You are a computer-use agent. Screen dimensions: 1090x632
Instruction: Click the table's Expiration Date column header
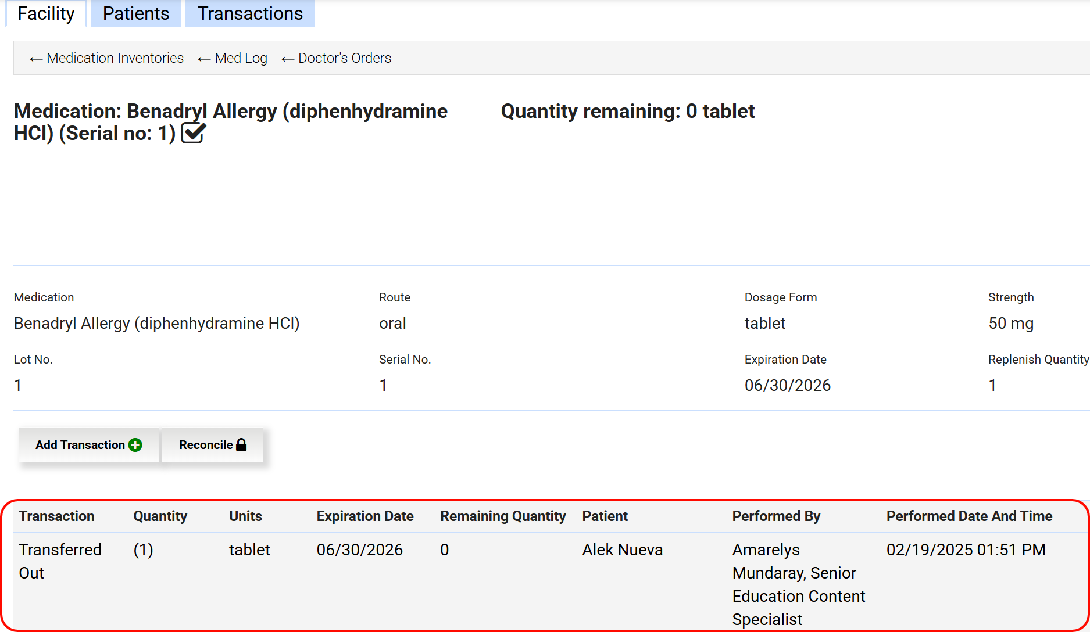364,516
